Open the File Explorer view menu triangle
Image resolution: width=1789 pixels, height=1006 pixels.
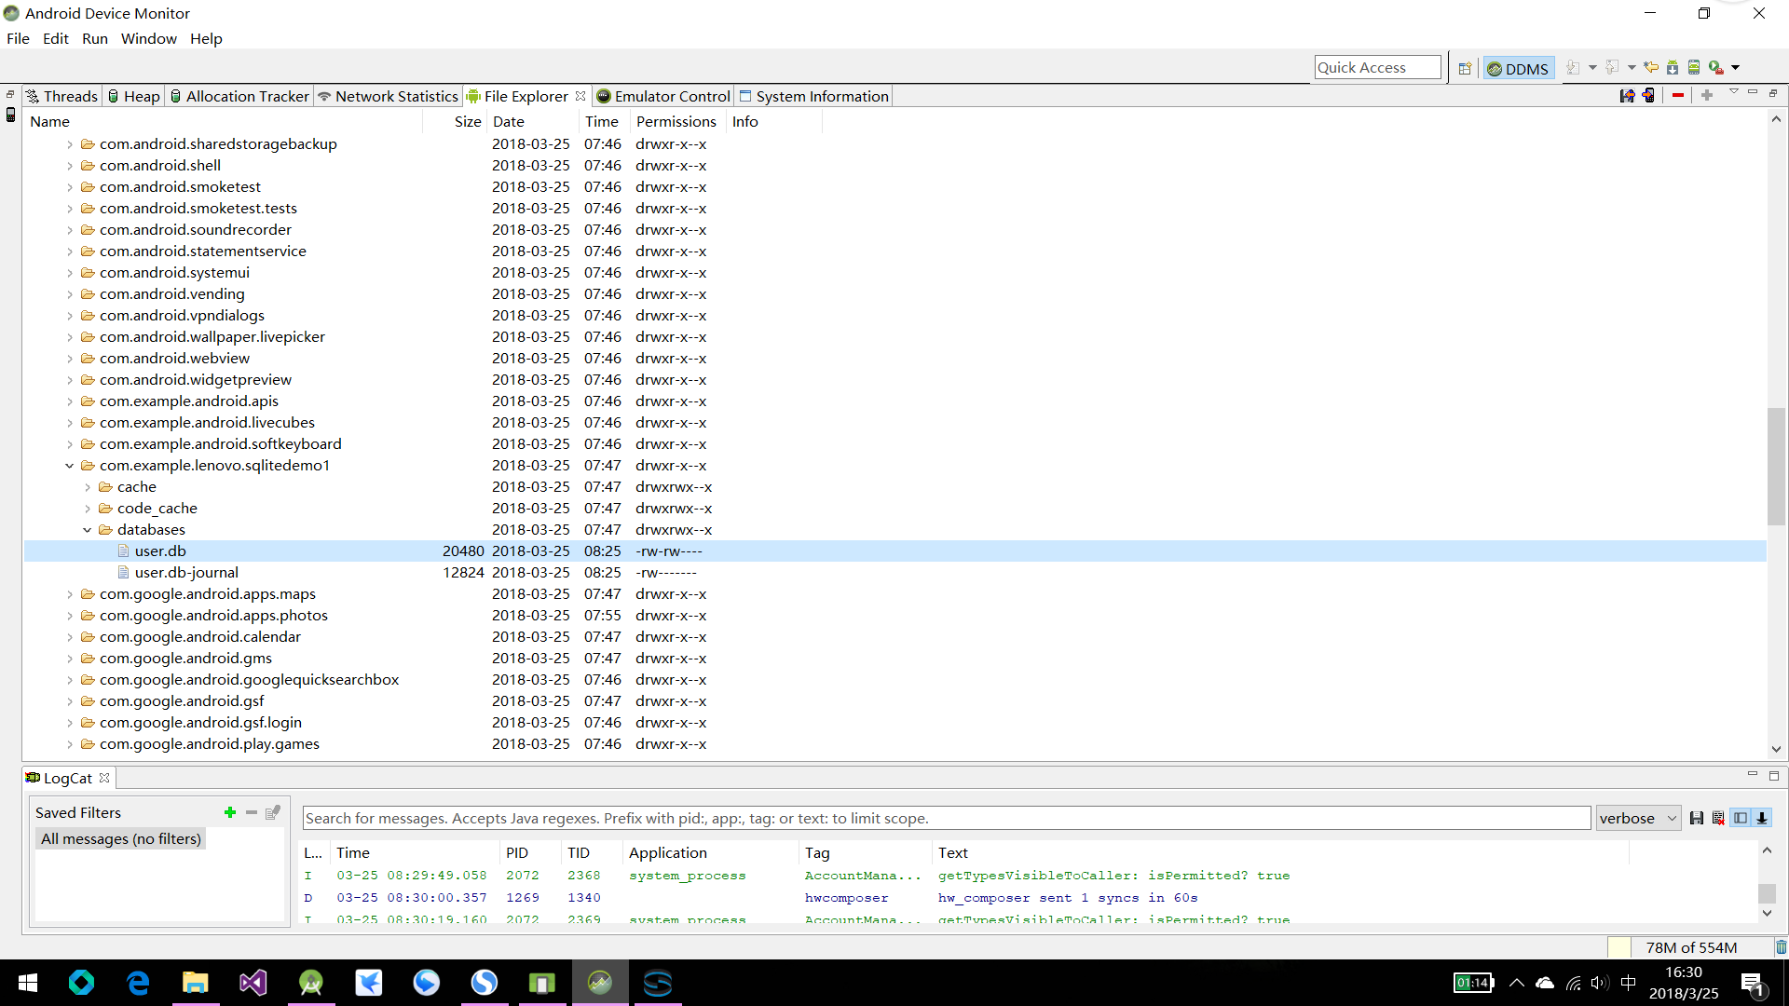coord(1734,92)
